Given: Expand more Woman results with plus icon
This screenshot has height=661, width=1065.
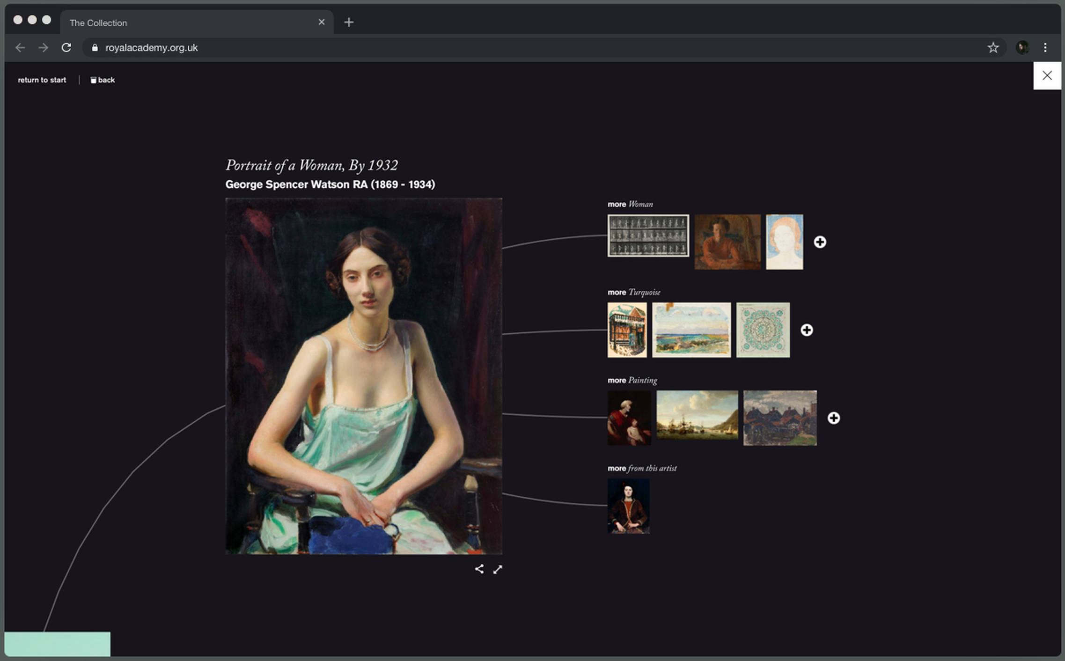Looking at the screenshot, I should [x=820, y=242].
